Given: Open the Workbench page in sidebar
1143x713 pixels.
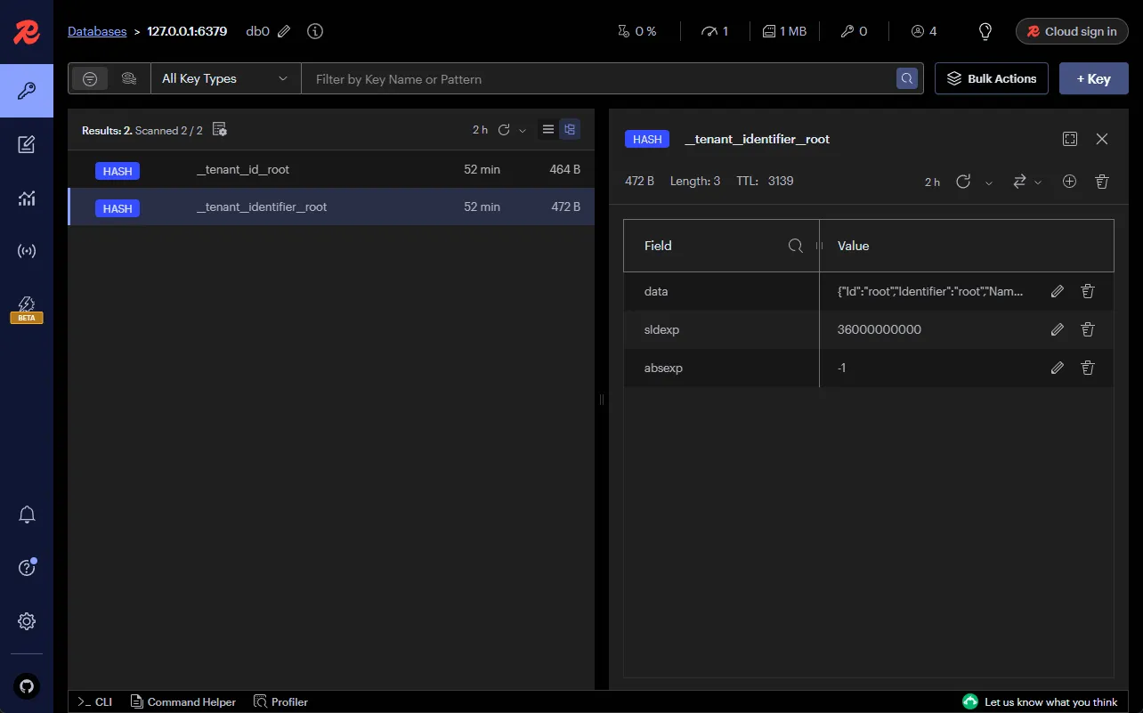Looking at the screenshot, I should 27,144.
